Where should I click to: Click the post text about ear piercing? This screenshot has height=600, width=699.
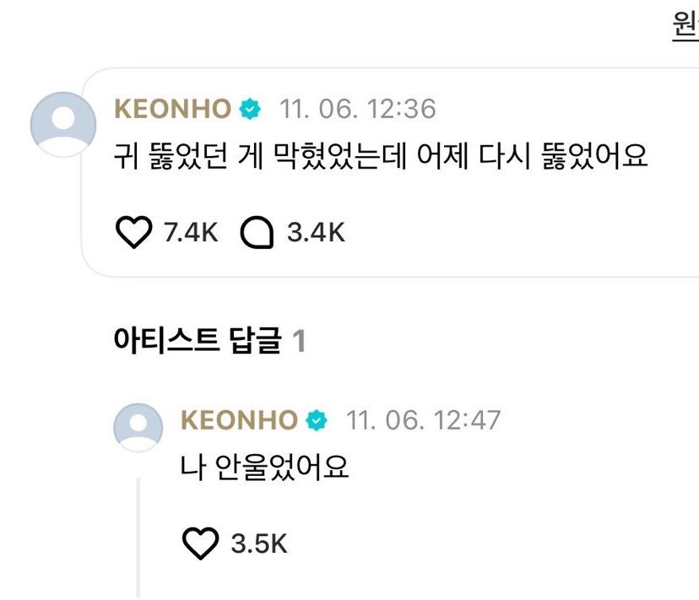[x=380, y=156]
